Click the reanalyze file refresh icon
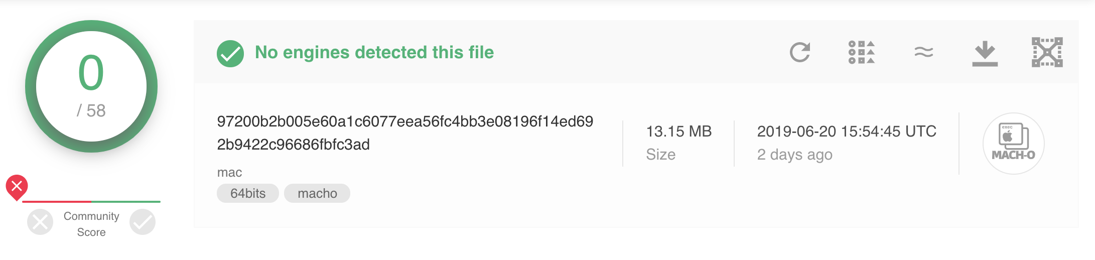Image resolution: width=1095 pixels, height=260 pixels. click(x=800, y=52)
